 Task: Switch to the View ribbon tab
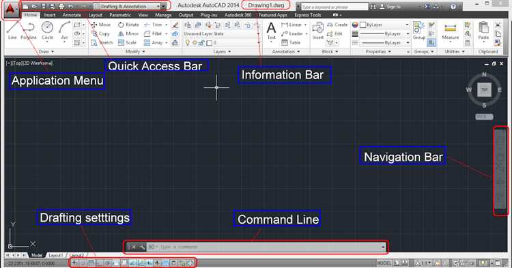pyautogui.click(x=143, y=15)
